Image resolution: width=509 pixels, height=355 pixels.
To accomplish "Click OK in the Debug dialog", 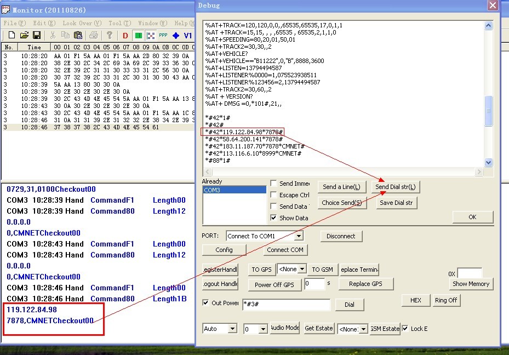I will point(473,217).
